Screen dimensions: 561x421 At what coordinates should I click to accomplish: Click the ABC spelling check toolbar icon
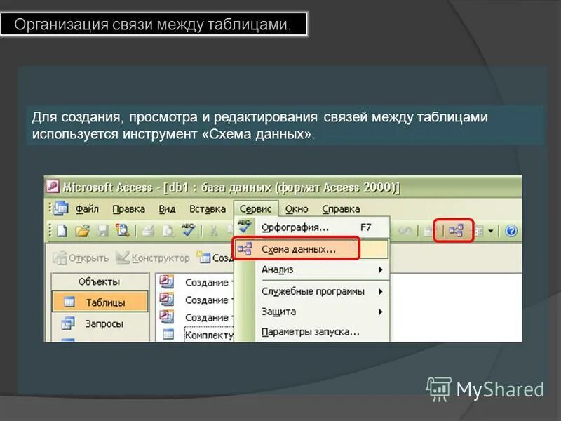[188, 230]
